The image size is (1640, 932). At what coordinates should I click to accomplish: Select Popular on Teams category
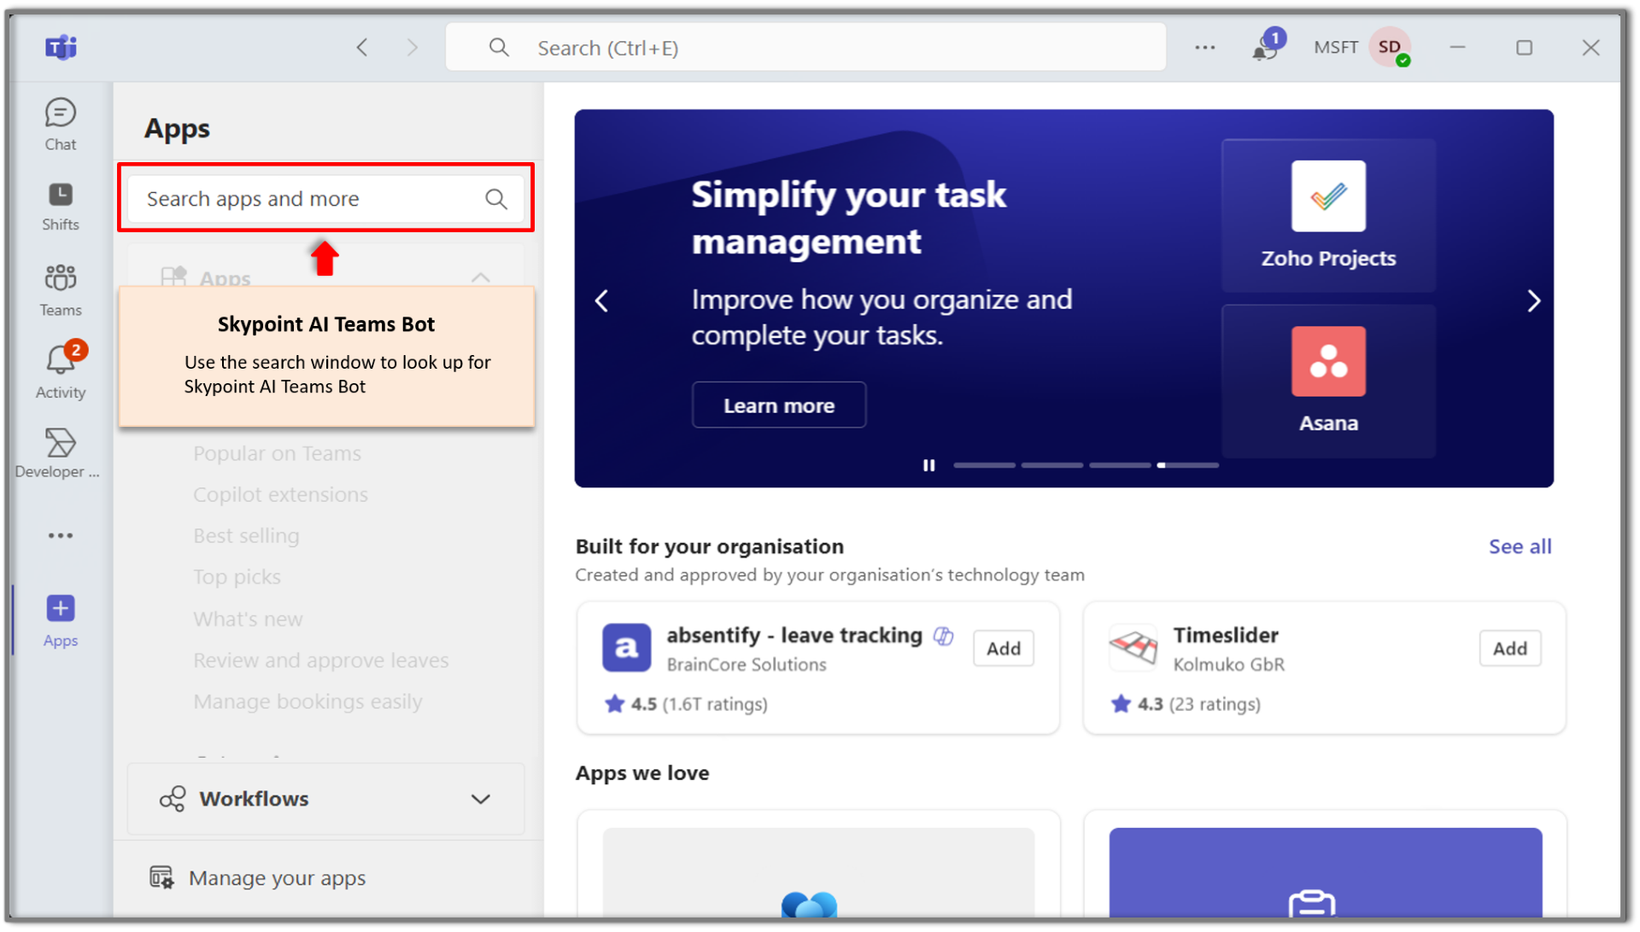[277, 453]
